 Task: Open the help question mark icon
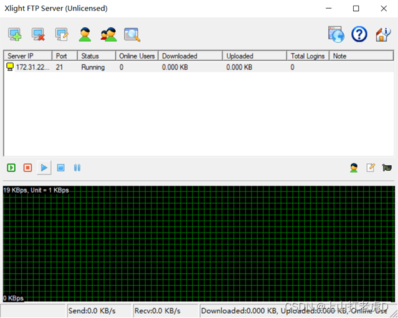359,35
